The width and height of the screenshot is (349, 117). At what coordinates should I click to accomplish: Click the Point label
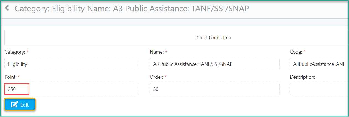tap(11, 77)
